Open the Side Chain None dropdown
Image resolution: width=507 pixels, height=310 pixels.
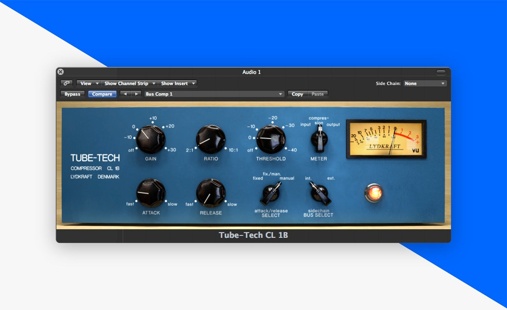[425, 83]
